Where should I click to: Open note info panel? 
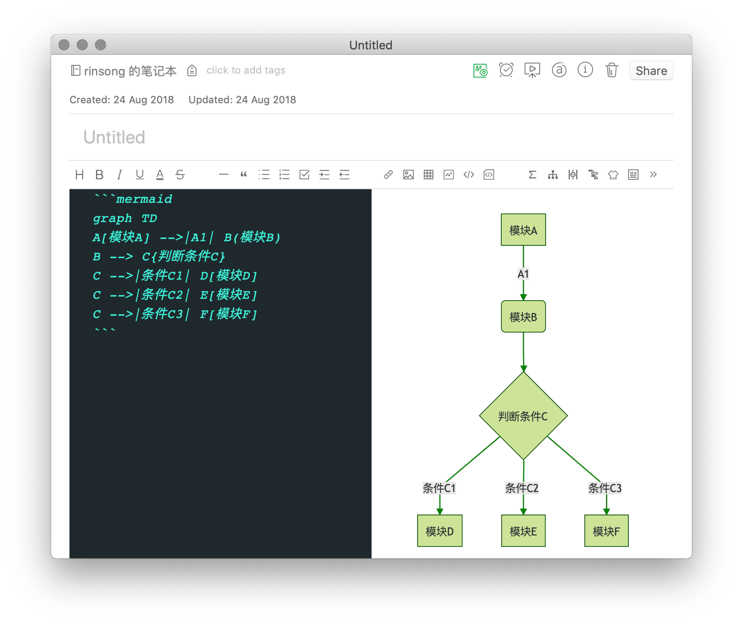[585, 70]
